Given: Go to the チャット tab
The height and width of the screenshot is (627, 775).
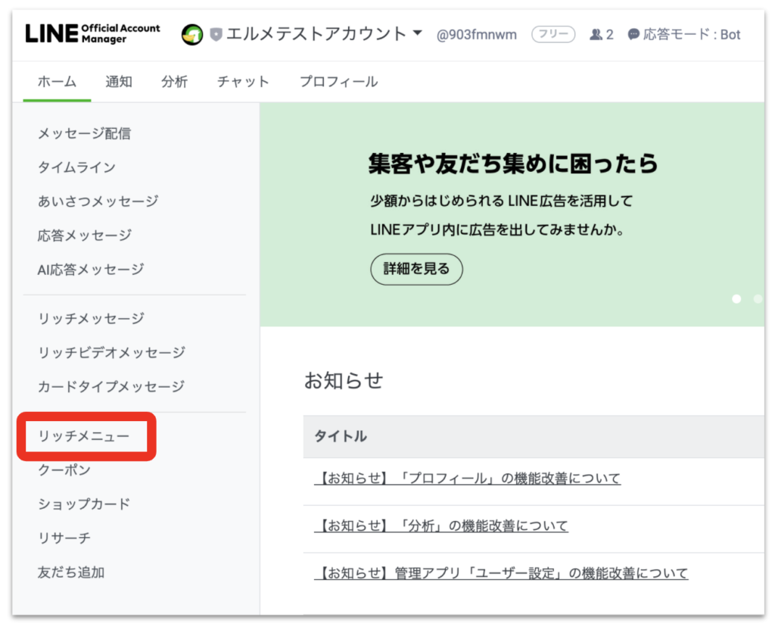Looking at the screenshot, I should pyautogui.click(x=243, y=82).
